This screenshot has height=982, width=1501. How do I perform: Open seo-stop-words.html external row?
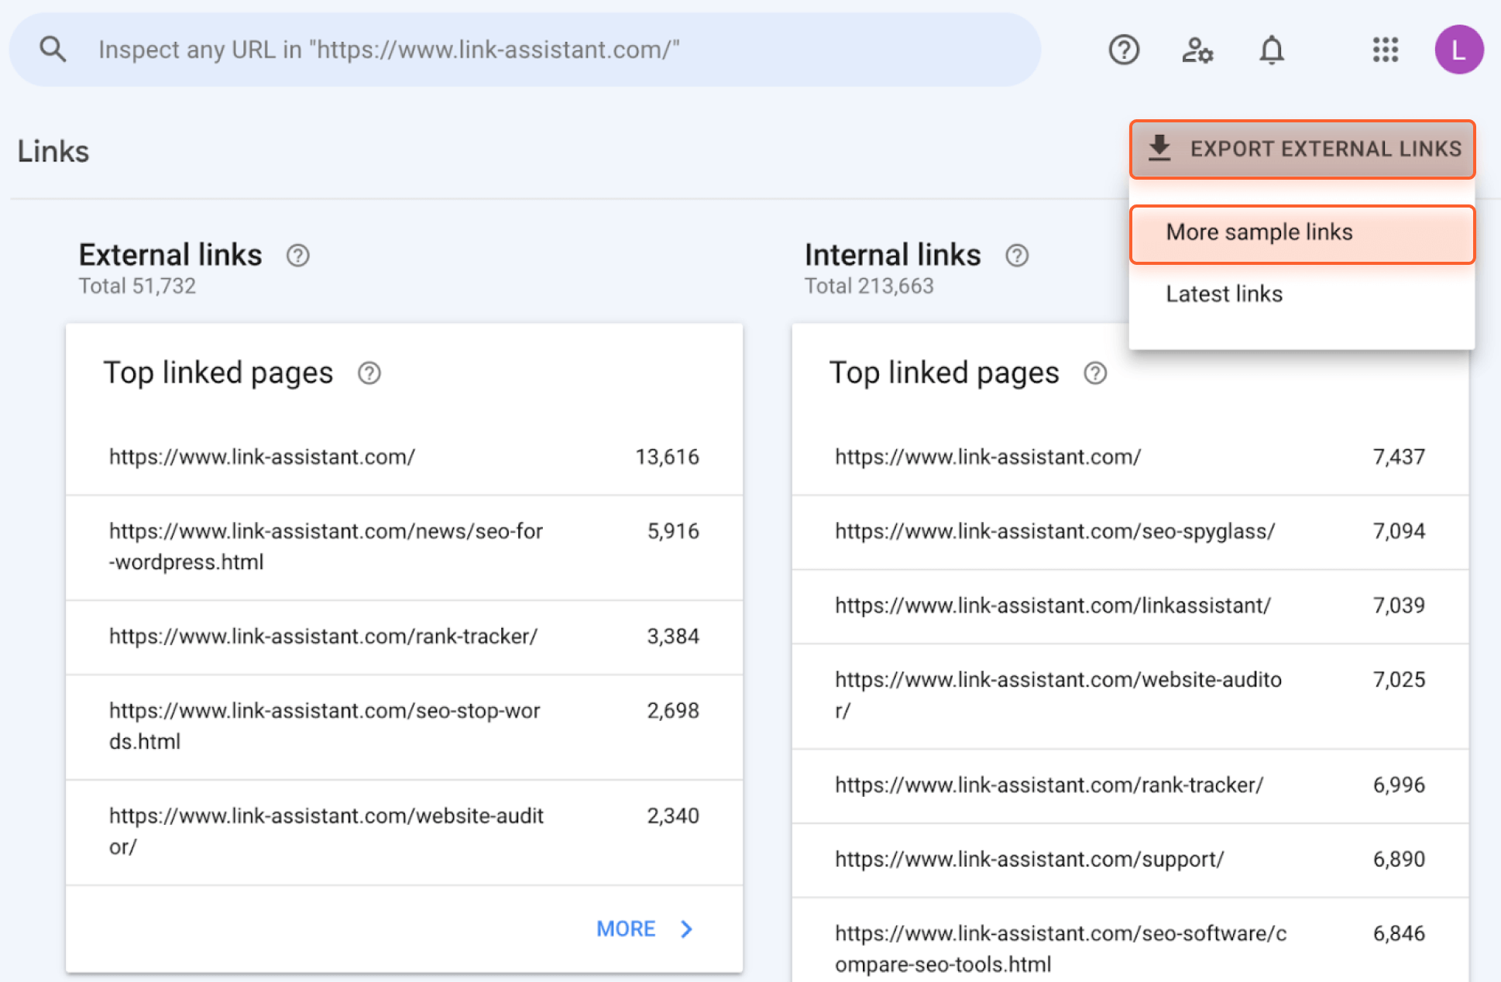(404, 727)
